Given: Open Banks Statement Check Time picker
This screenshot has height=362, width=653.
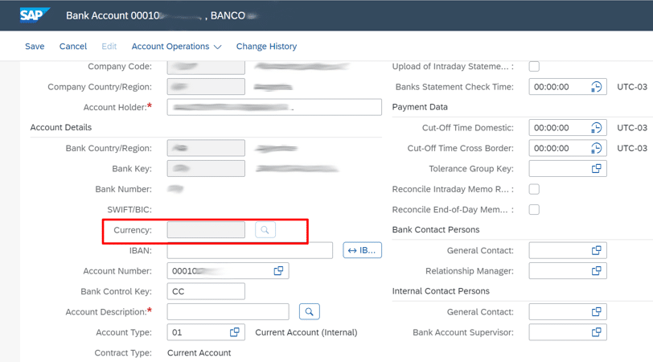Looking at the screenshot, I should [596, 87].
